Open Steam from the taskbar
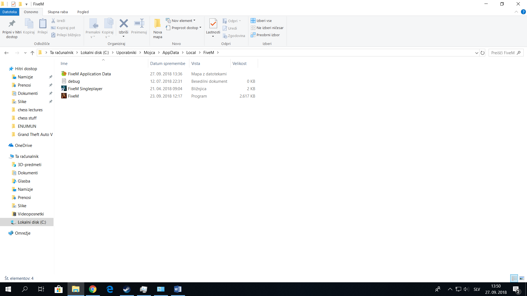 click(127, 289)
